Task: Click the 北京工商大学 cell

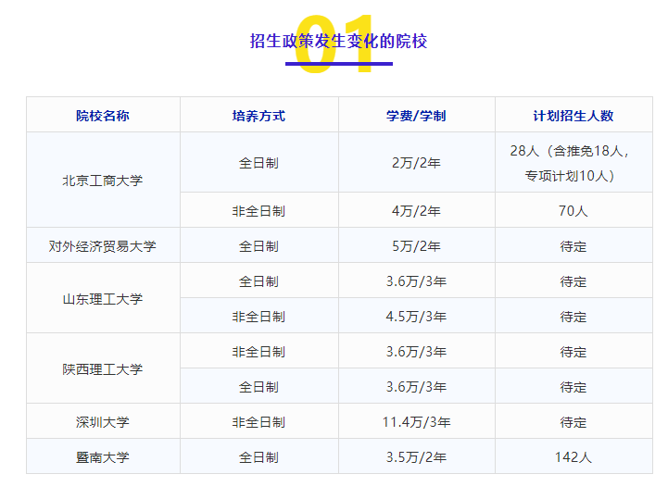Action: click(103, 181)
